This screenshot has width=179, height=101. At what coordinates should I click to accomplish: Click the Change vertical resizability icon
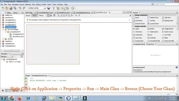79,15
